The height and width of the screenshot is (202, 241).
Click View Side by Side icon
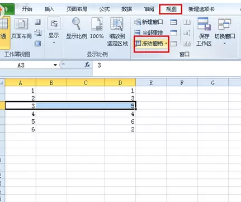click(x=187, y=22)
